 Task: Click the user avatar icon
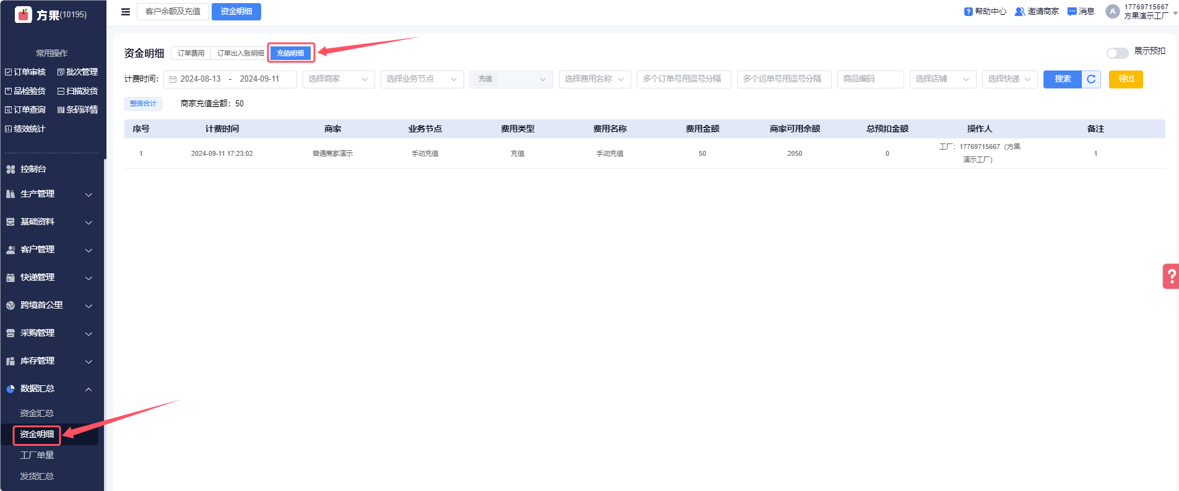(x=1113, y=12)
